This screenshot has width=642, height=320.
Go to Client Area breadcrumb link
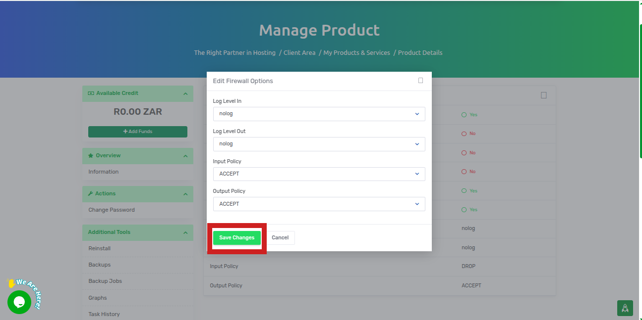299,52
